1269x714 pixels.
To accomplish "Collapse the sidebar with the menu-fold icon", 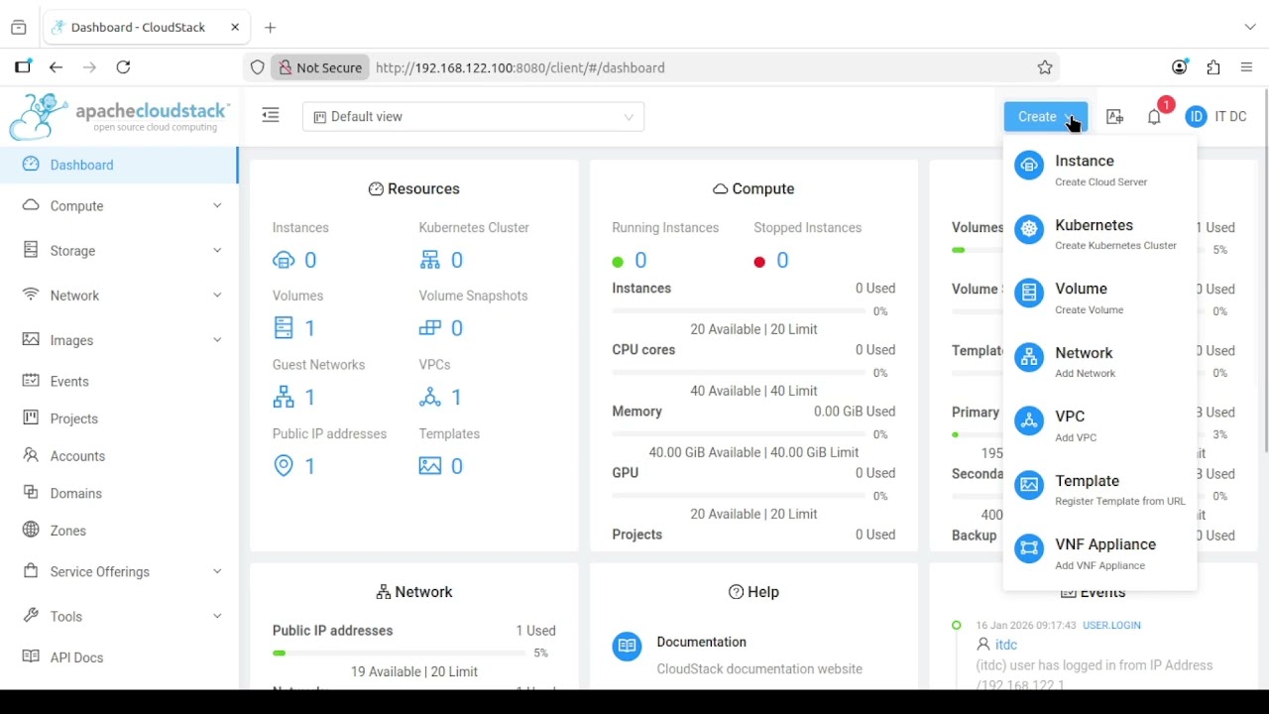I will (x=271, y=116).
